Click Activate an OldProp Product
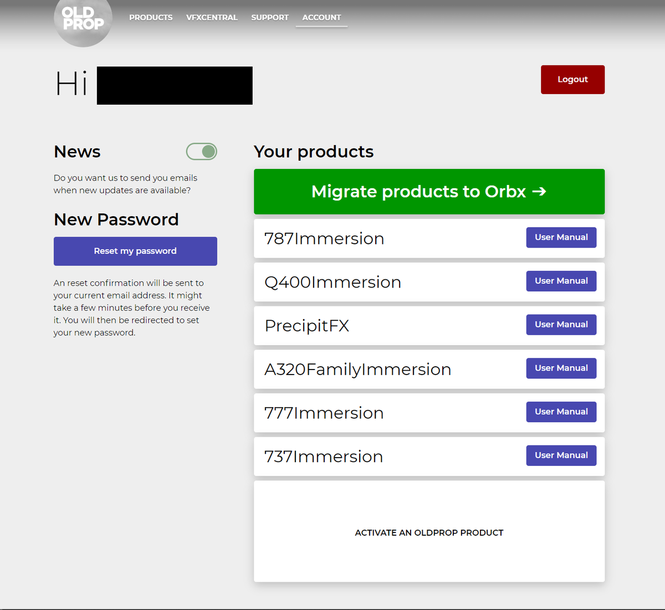Screen dimensions: 665x610 pyautogui.click(x=429, y=532)
